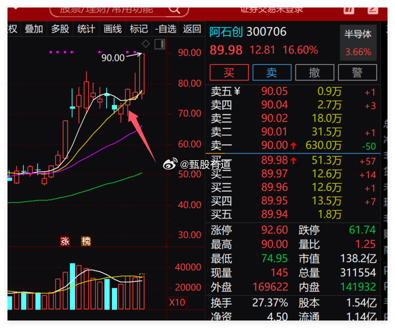Click the diamond icon above the chart
The image size is (395, 328).
point(146,44)
